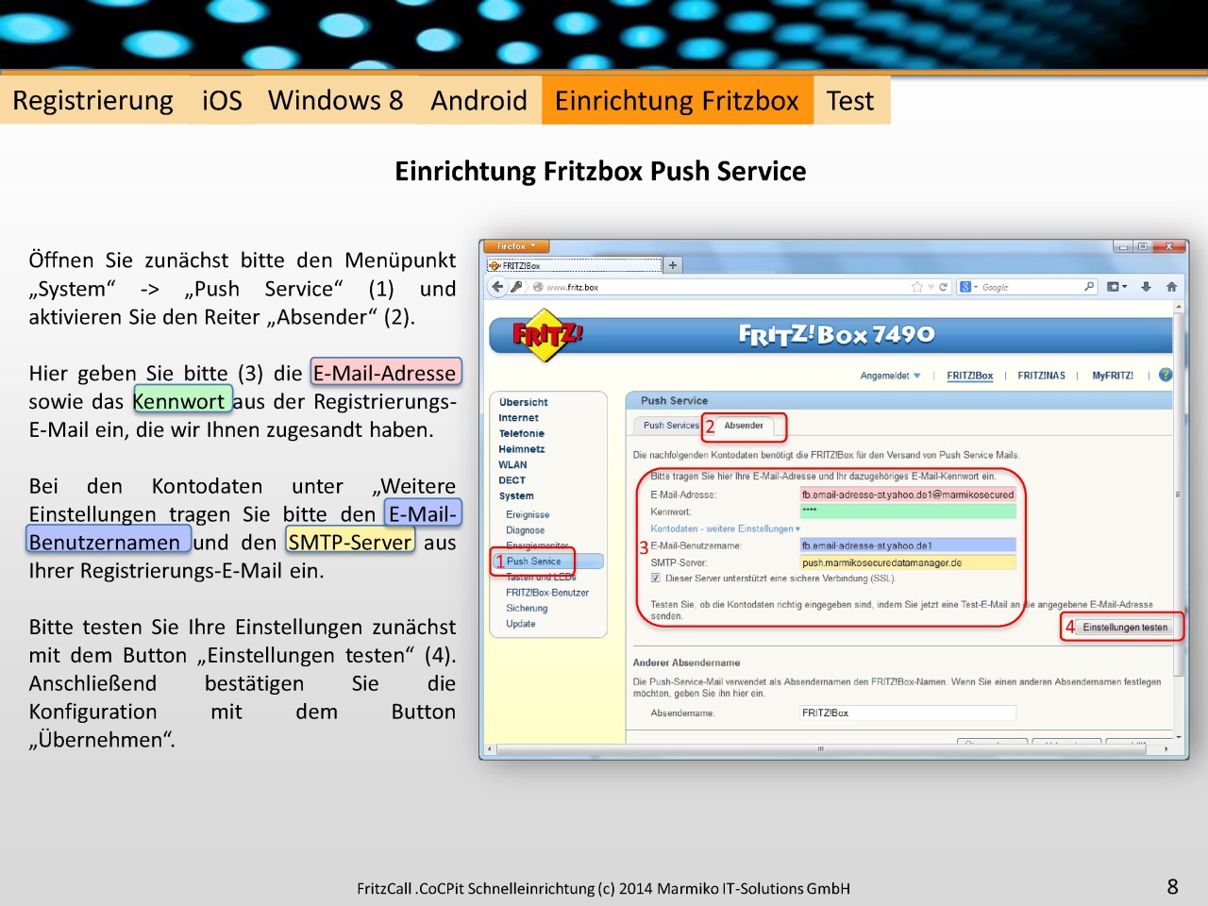
Task: Open the bookmarks list dropdown icon
Action: pos(1116,287)
